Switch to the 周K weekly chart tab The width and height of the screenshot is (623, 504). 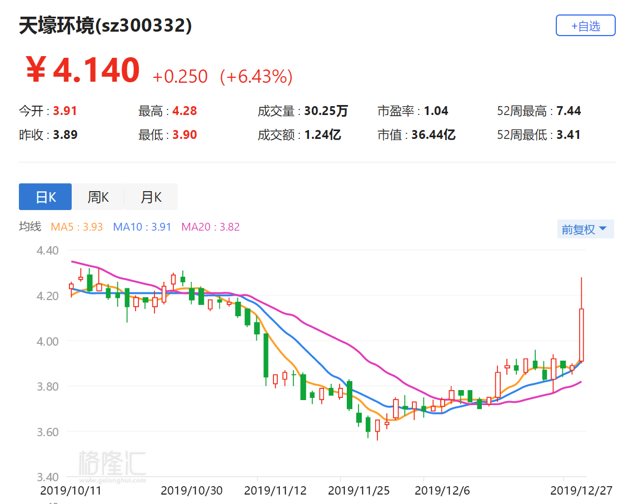click(x=98, y=197)
